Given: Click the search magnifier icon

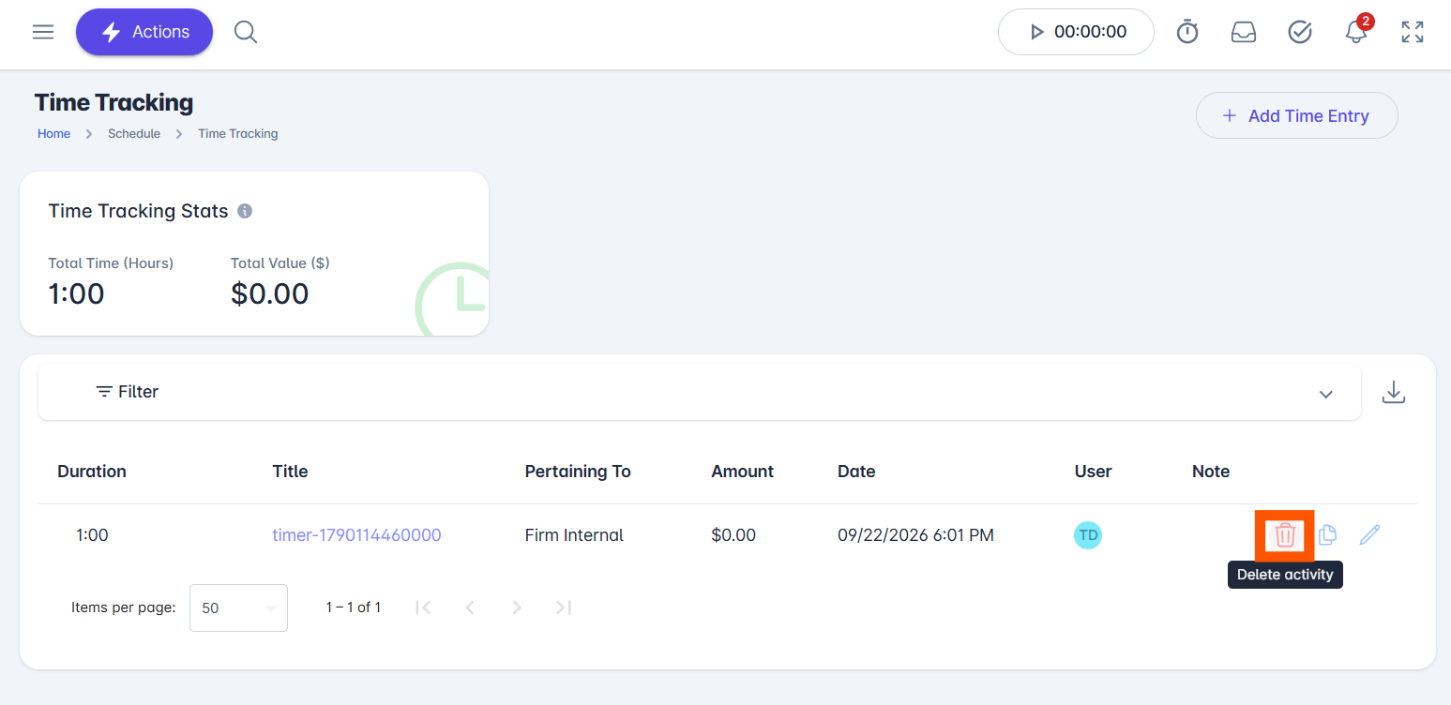Looking at the screenshot, I should (246, 32).
